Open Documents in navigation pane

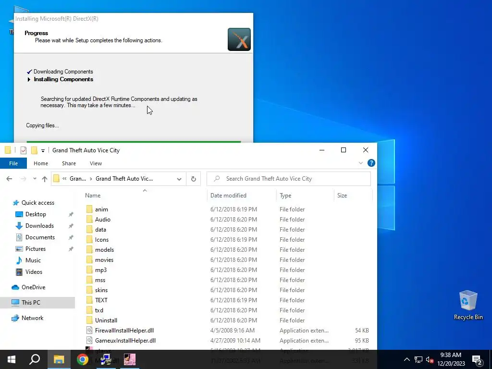40,237
